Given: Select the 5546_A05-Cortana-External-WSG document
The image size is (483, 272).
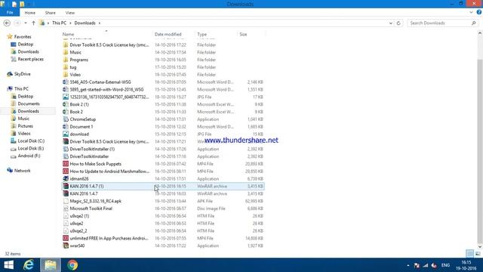Looking at the screenshot, I should pyautogui.click(x=100, y=82).
